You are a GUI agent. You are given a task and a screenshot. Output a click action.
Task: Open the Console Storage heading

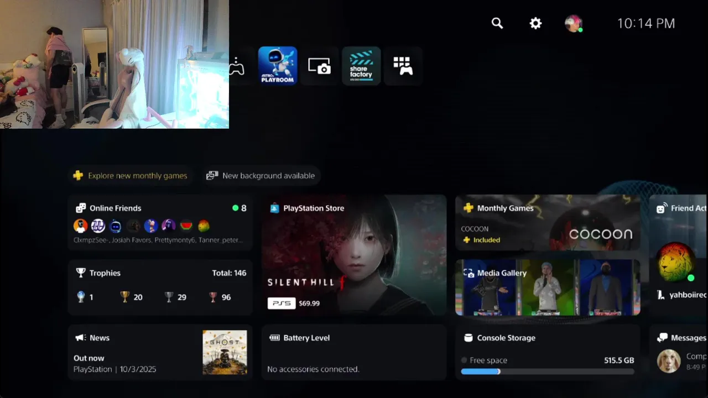(506, 337)
